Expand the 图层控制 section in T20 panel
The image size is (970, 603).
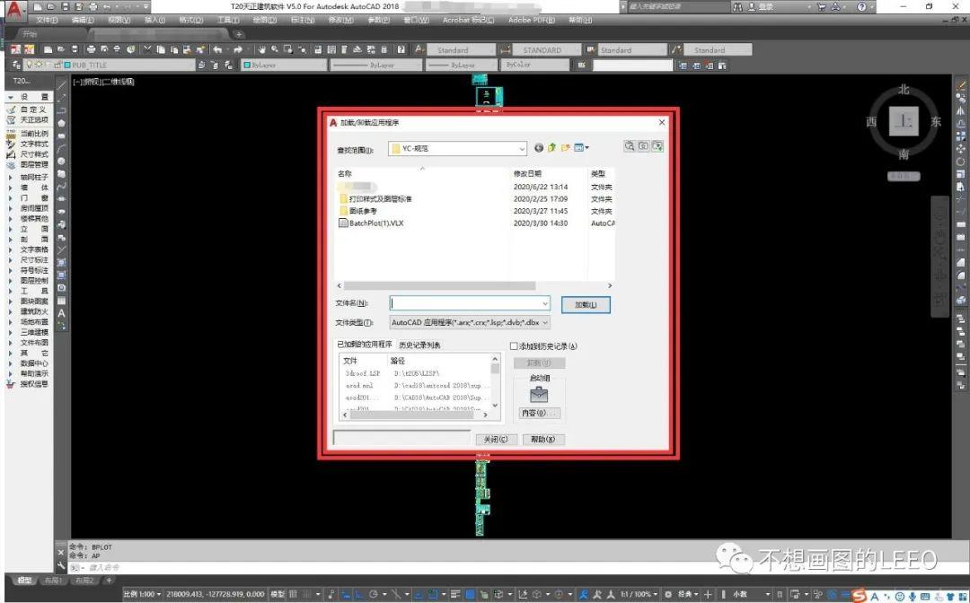(x=10, y=281)
